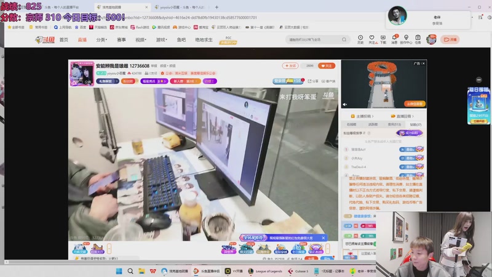Unmute the advertisement video
492x277 pixels.
345,104
